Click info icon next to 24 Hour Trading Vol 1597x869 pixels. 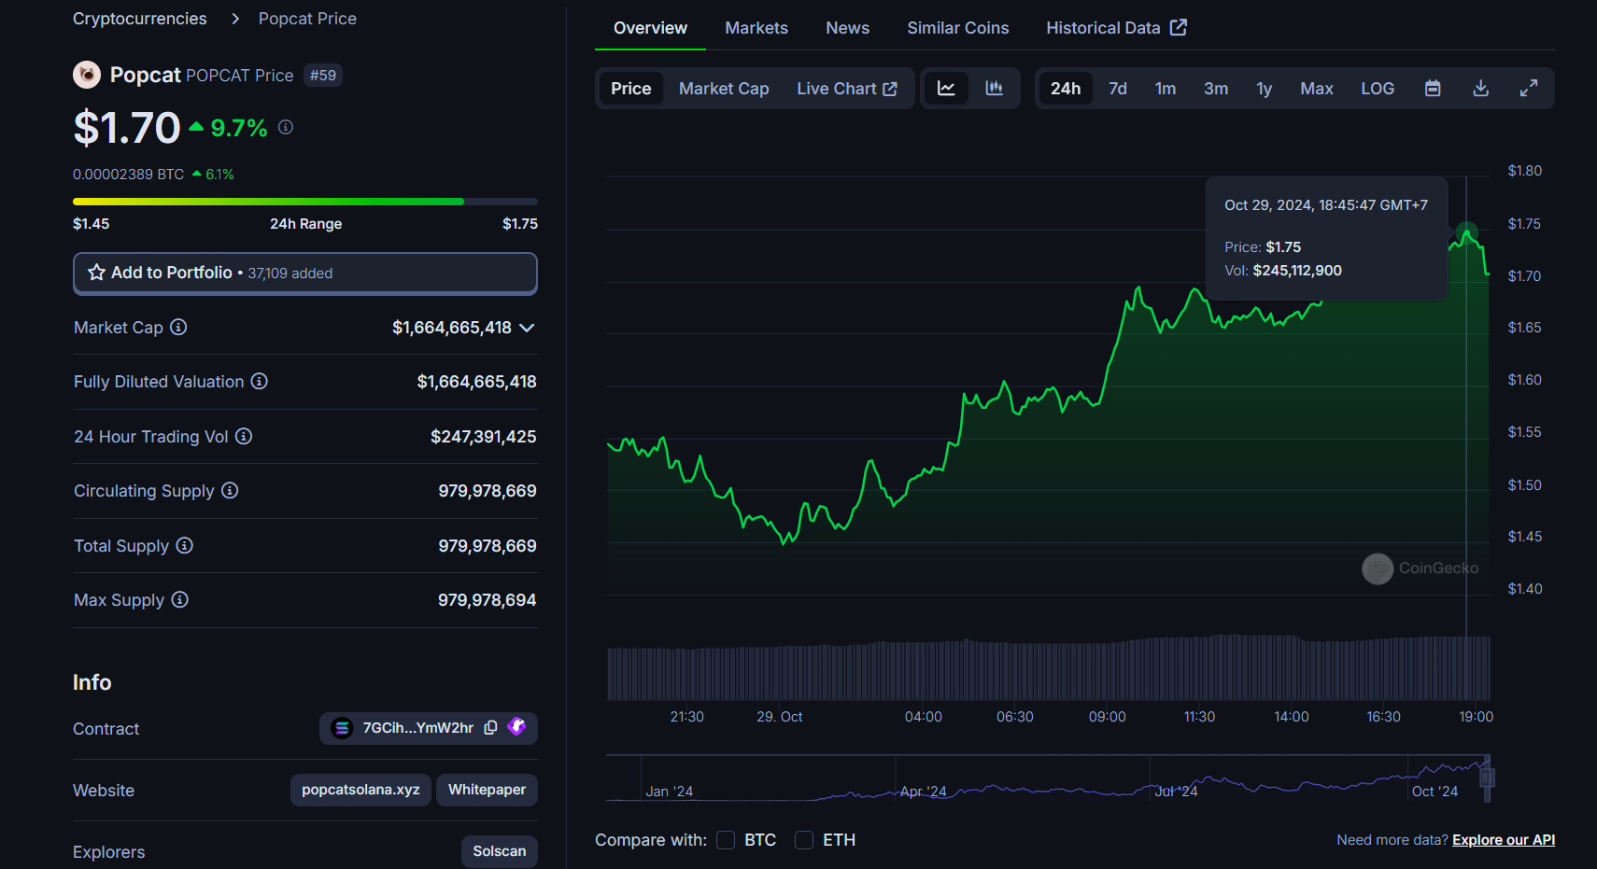click(244, 437)
